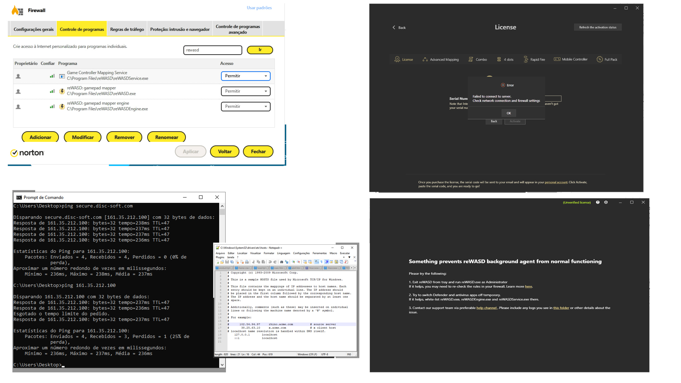Click the Ir search button in Norton
The height and width of the screenshot is (383, 681).
(x=260, y=50)
